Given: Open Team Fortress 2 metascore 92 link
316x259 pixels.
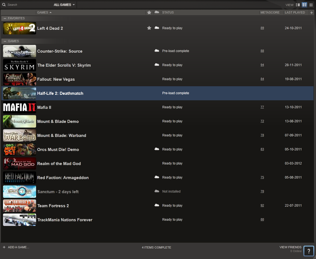Looking at the screenshot, I should tap(262, 205).
